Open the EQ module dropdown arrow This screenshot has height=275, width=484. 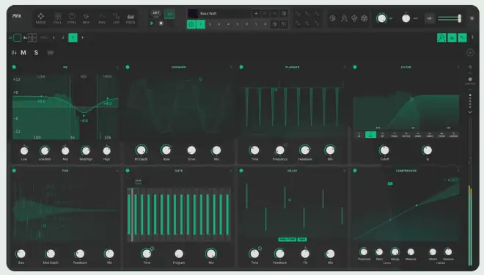[x=117, y=67]
